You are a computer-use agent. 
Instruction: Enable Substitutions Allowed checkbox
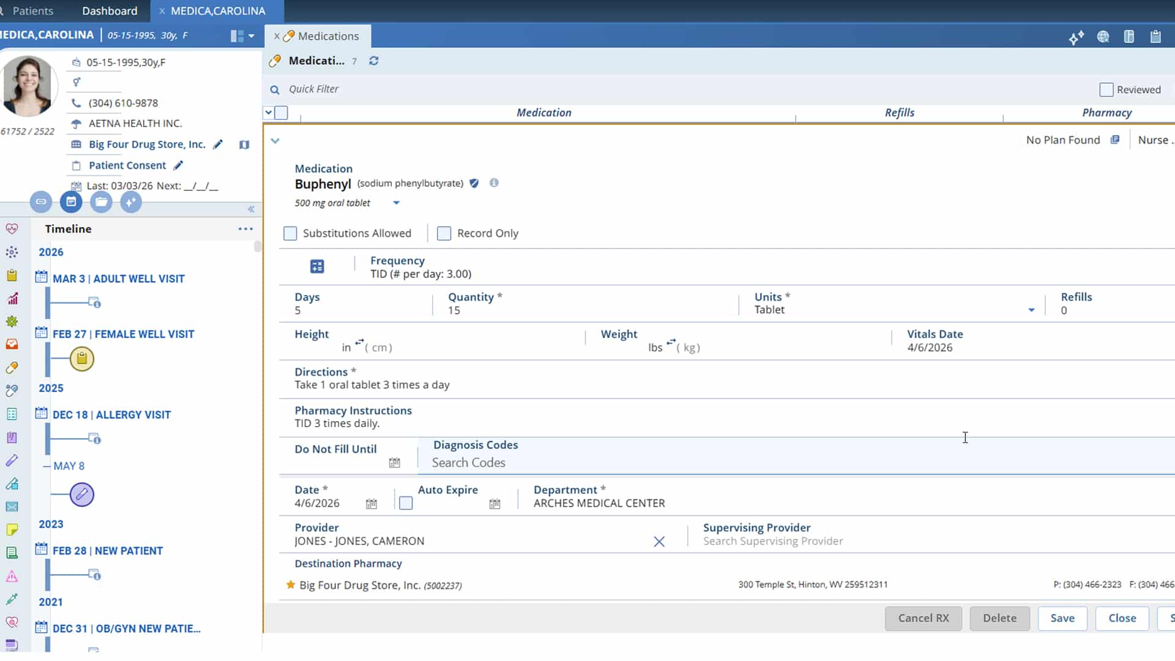point(290,233)
